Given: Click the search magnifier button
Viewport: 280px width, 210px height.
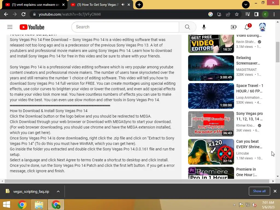Looking at the screenshot, I should tap(187, 27).
